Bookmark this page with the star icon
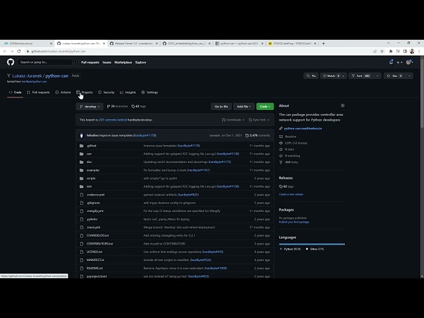The image size is (424, 318). click(382, 51)
